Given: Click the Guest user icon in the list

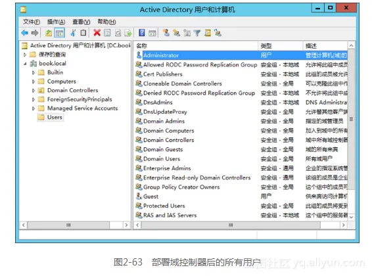Looking at the screenshot, I should (139, 196).
